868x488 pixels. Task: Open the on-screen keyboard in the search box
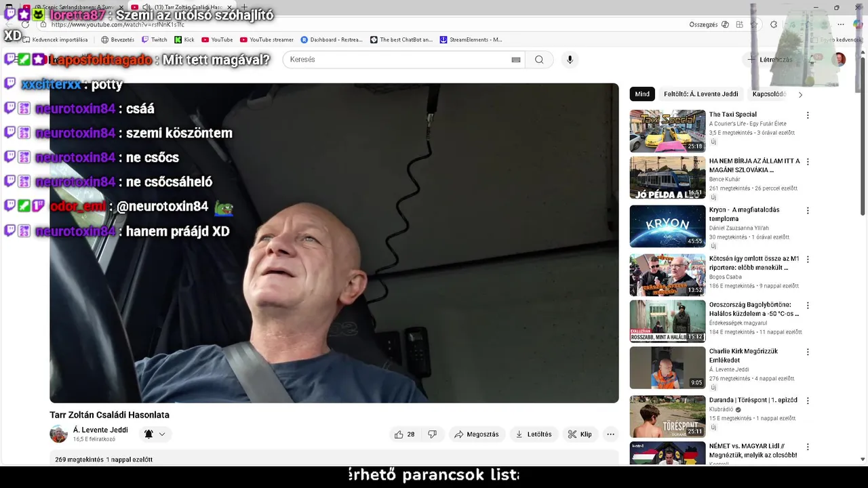[x=516, y=60]
